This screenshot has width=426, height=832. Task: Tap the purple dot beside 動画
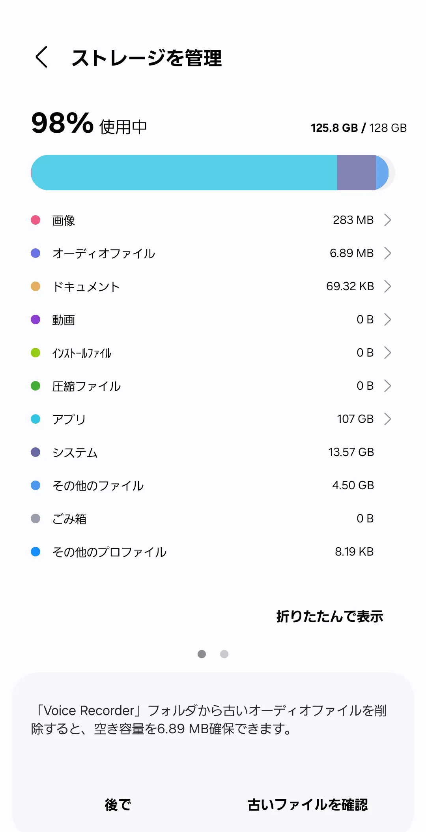click(35, 319)
